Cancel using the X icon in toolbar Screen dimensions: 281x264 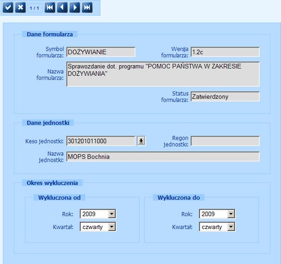[x=20, y=7]
